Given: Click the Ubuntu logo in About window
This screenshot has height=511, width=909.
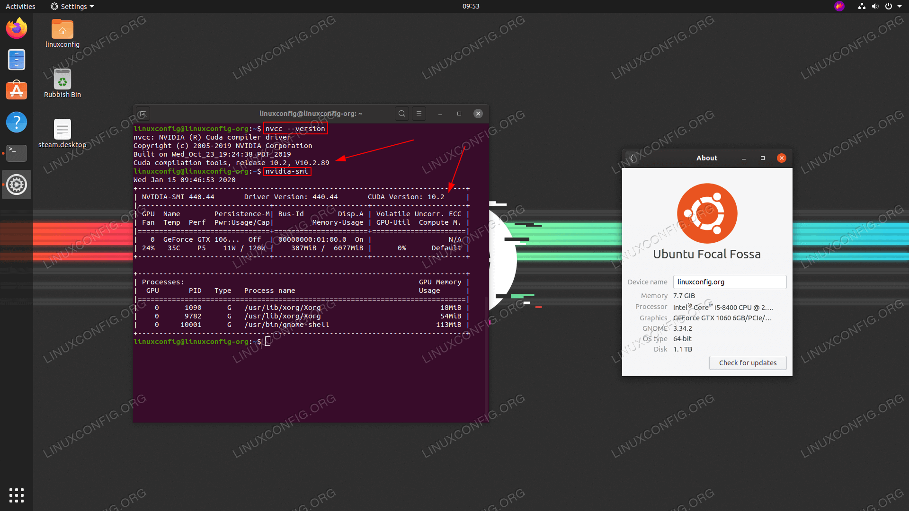Looking at the screenshot, I should (707, 213).
